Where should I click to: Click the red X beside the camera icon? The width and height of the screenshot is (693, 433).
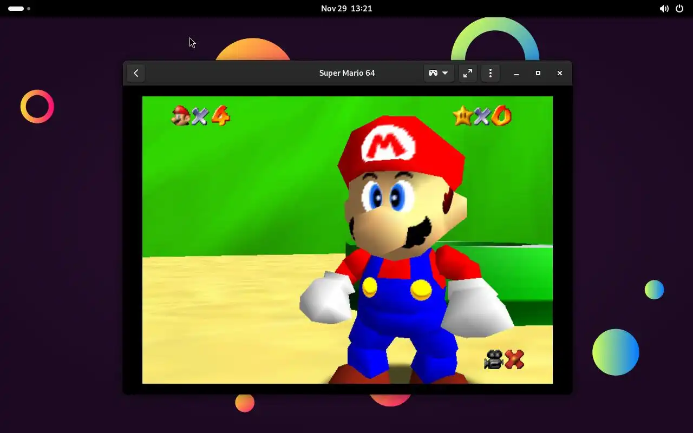pos(514,359)
